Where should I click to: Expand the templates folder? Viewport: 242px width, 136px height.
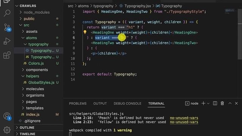coord(39,108)
